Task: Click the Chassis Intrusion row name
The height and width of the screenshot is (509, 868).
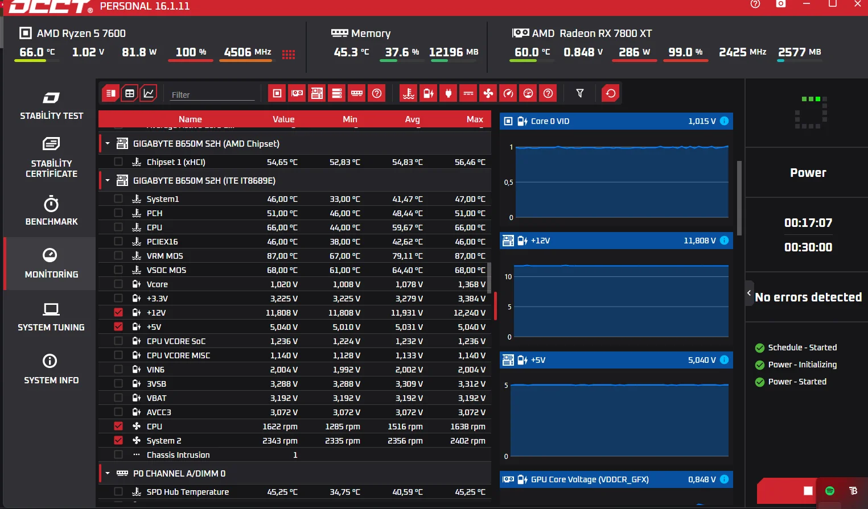Action: 178,454
